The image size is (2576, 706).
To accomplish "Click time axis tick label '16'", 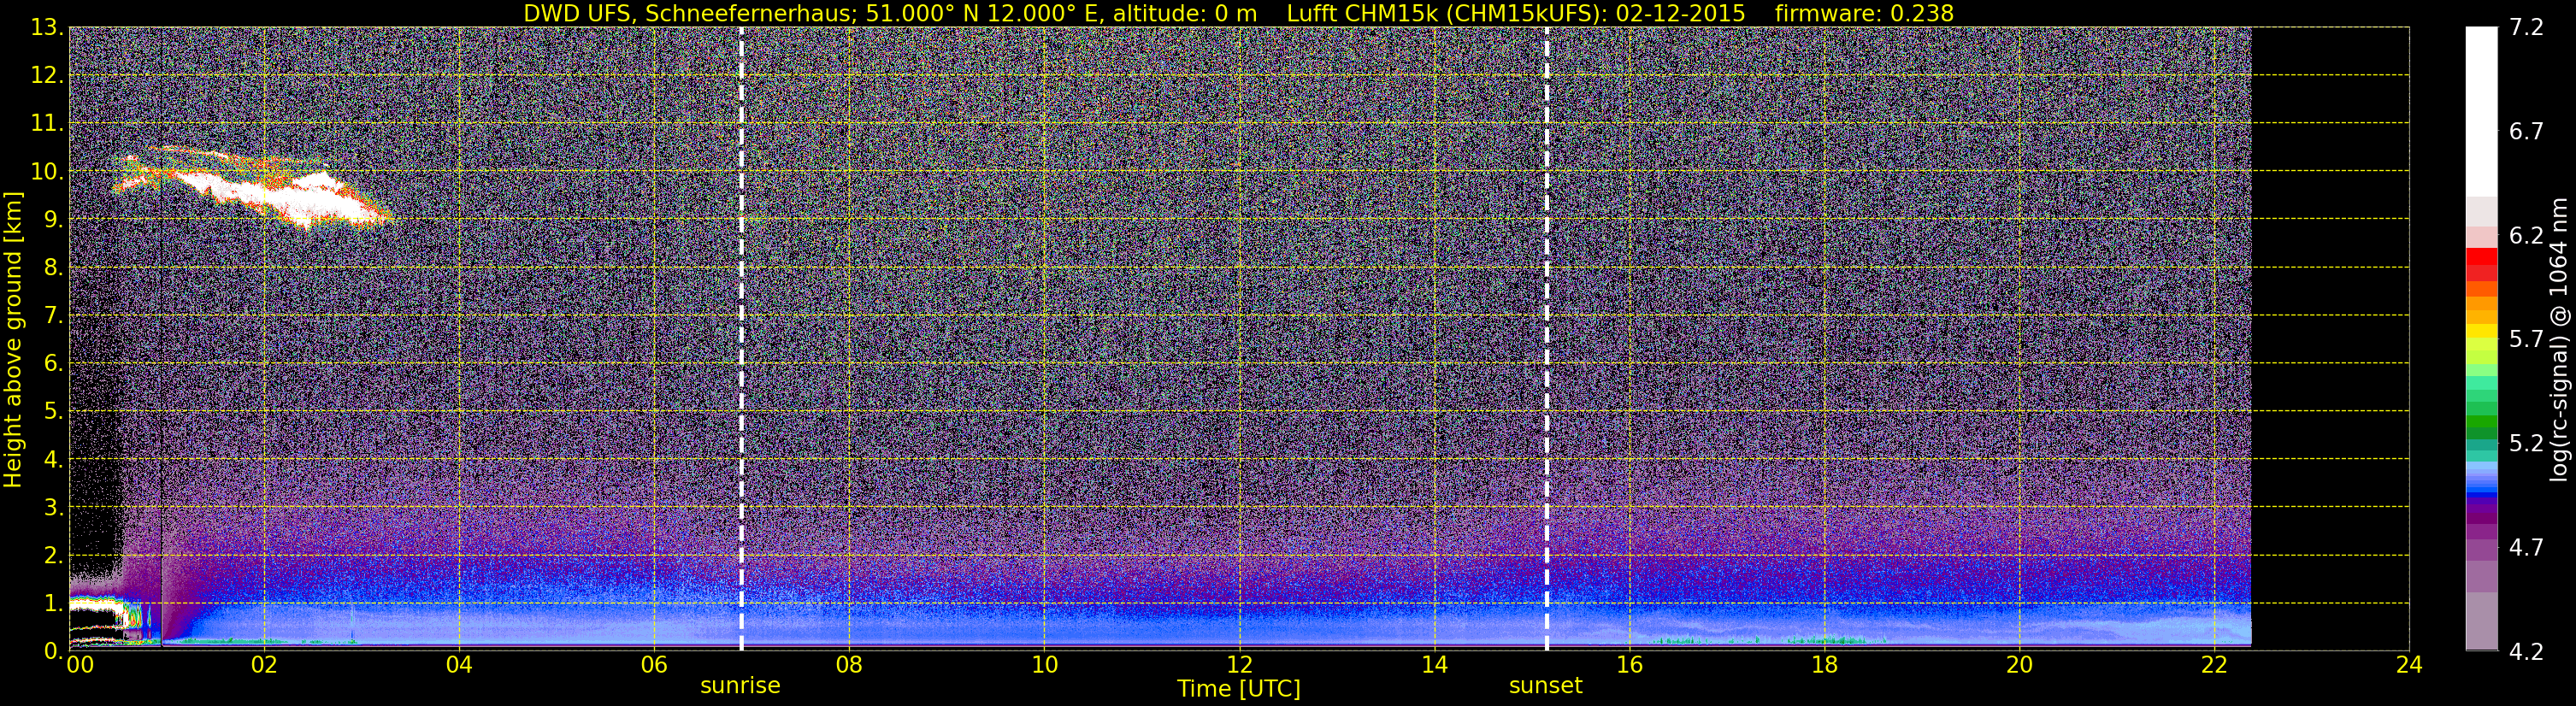I will (1629, 665).
